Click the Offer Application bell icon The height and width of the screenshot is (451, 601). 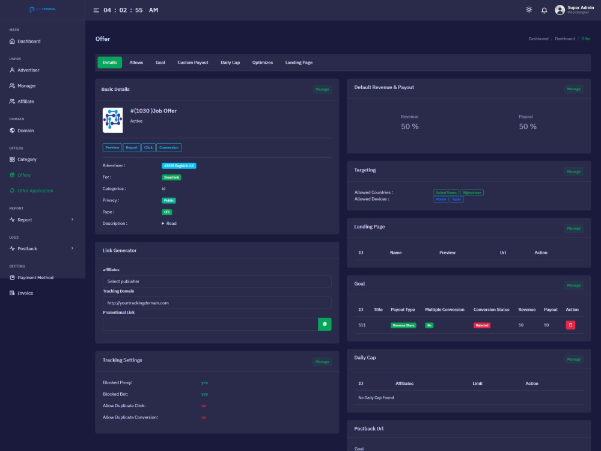point(12,191)
